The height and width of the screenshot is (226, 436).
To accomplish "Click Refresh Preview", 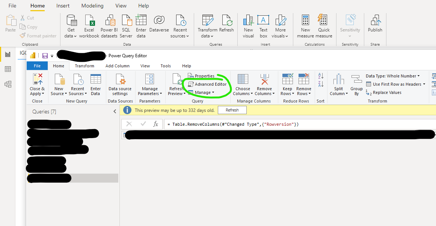I will pos(176,85).
